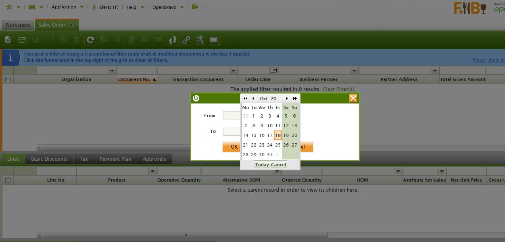Tick the select-all checkbox in Sales Order grid

click(8, 80)
